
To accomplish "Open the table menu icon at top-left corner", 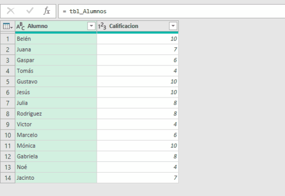I will [8, 26].
